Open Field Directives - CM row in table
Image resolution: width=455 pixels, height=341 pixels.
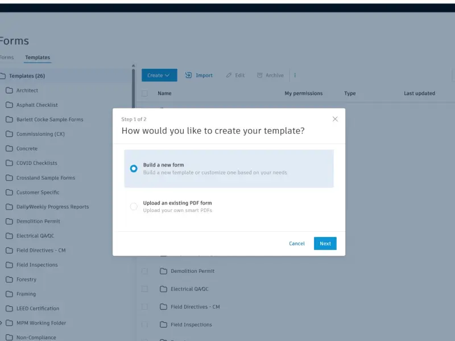(x=195, y=307)
